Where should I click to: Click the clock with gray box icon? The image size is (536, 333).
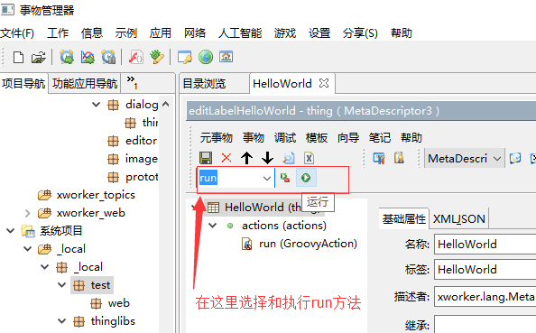(108, 57)
